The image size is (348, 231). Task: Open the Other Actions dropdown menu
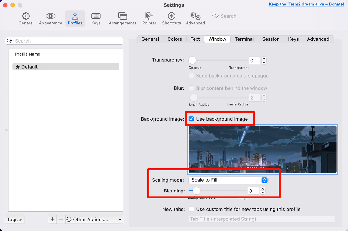click(94, 219)
